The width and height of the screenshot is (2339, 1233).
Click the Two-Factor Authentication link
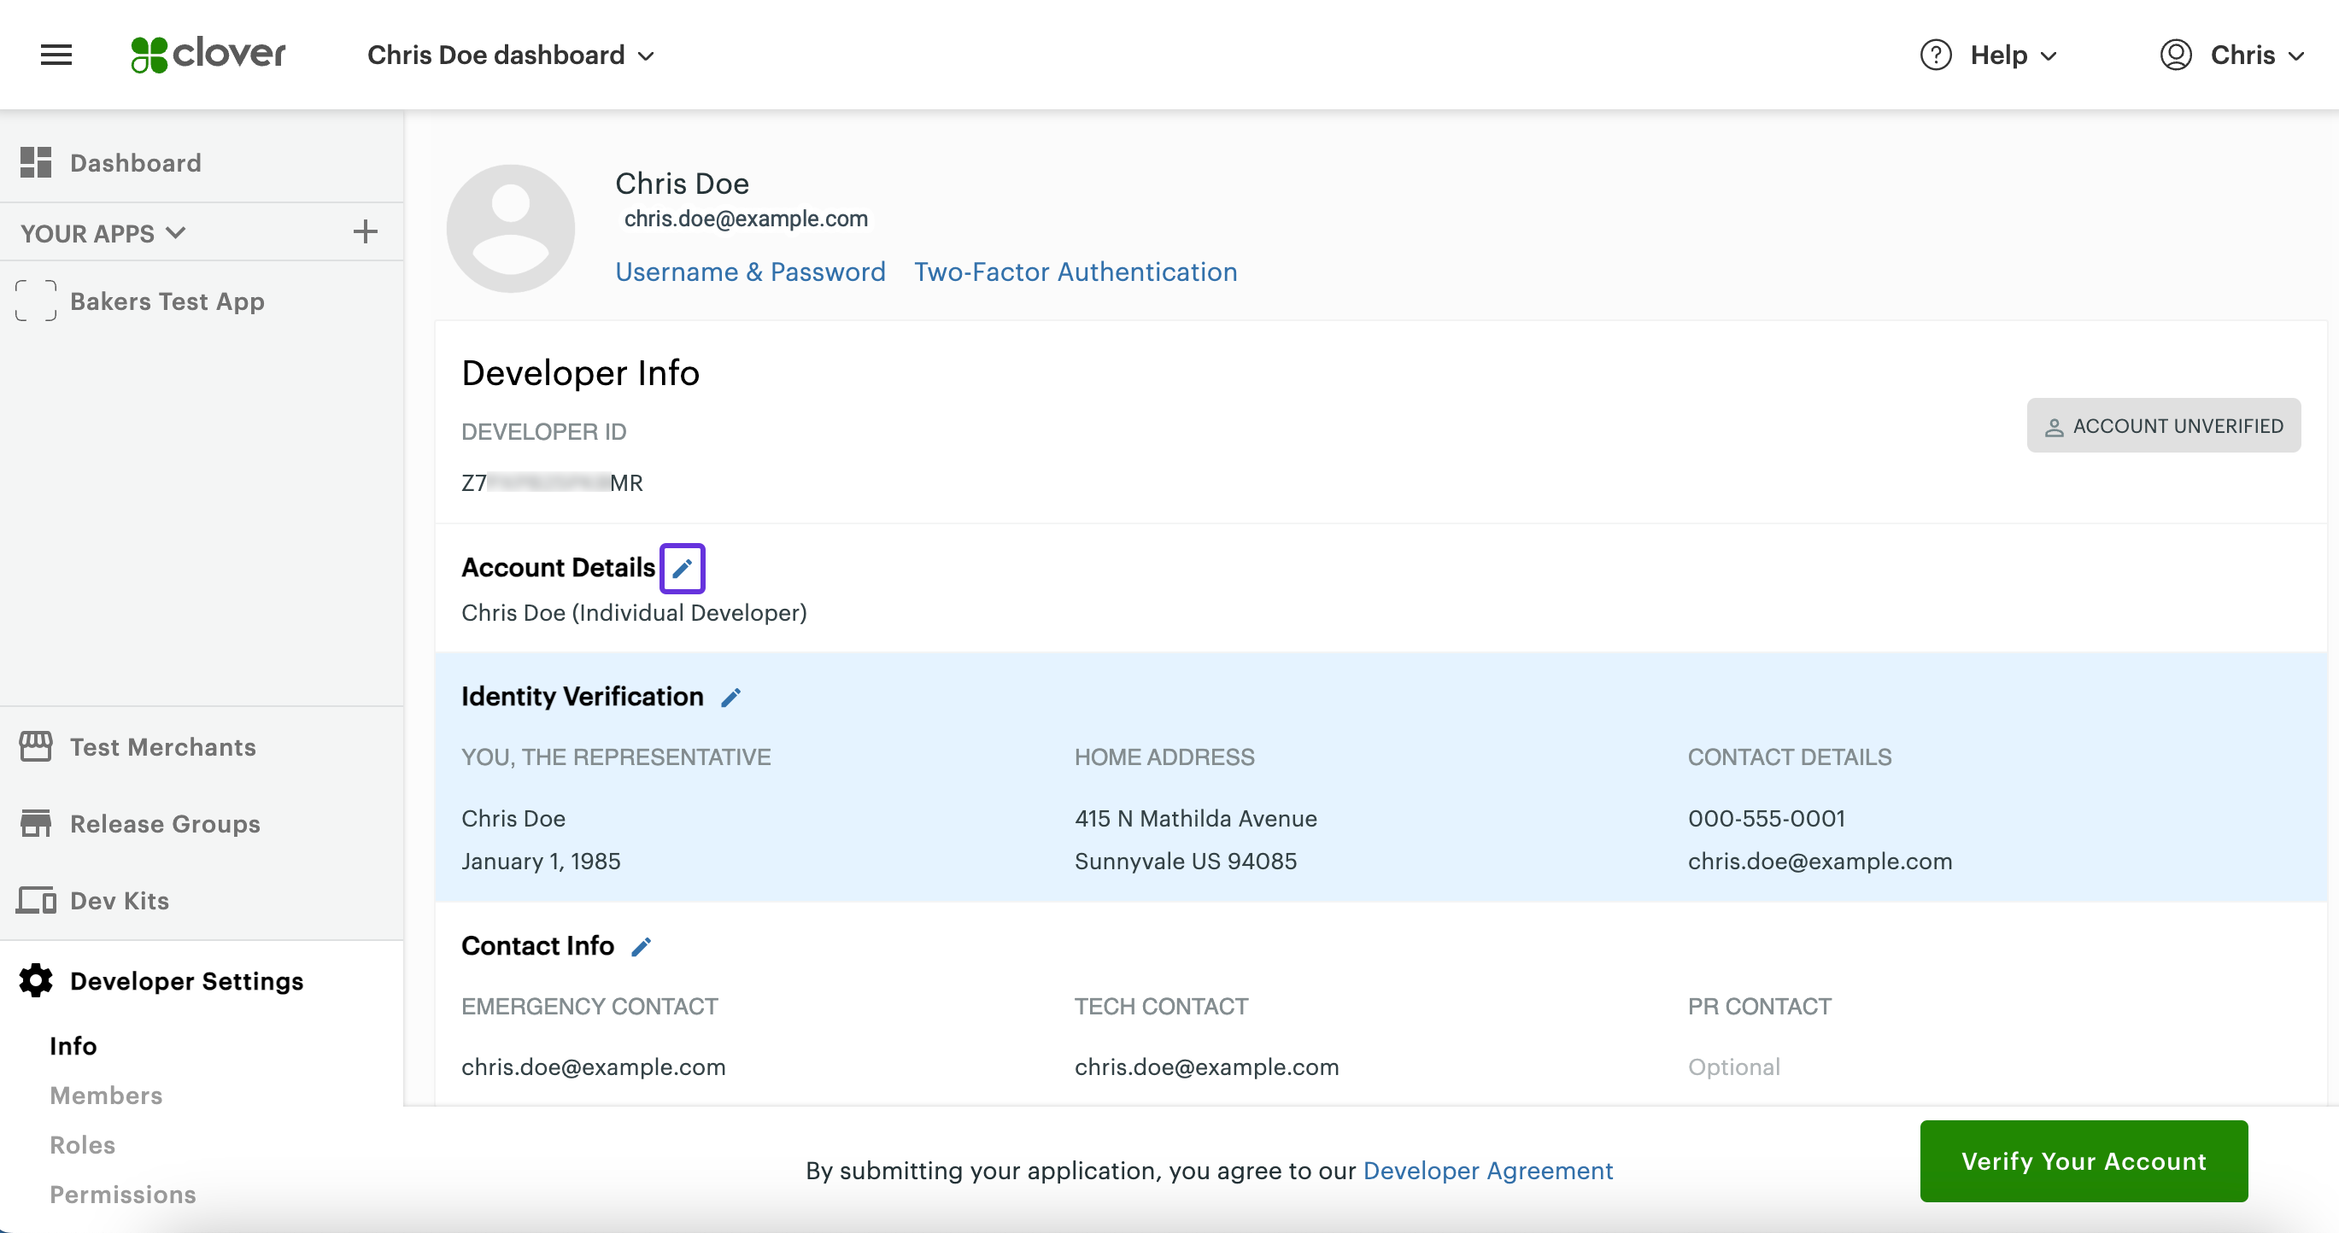point(1076,271)
